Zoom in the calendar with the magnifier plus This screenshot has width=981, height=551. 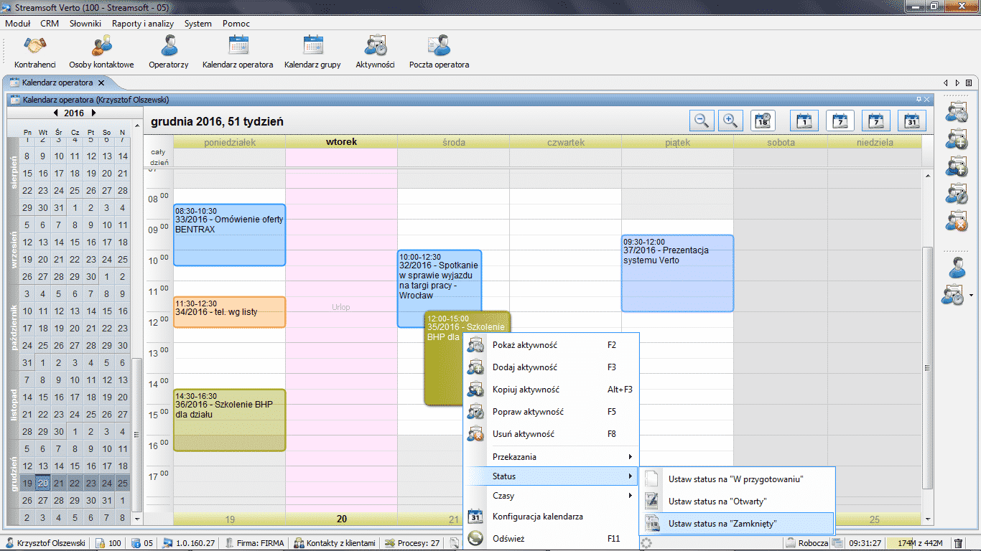click(730, 121)
